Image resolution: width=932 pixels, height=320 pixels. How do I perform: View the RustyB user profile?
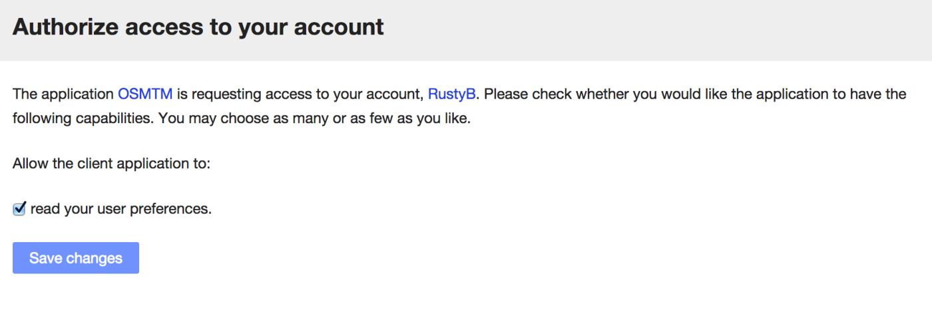click(451, 94)
